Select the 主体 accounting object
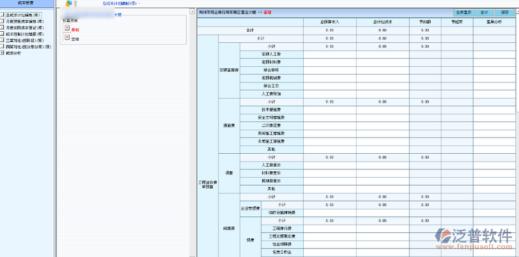Image resolution: width=519 pixels, height=257 pixels. (75, 39)
